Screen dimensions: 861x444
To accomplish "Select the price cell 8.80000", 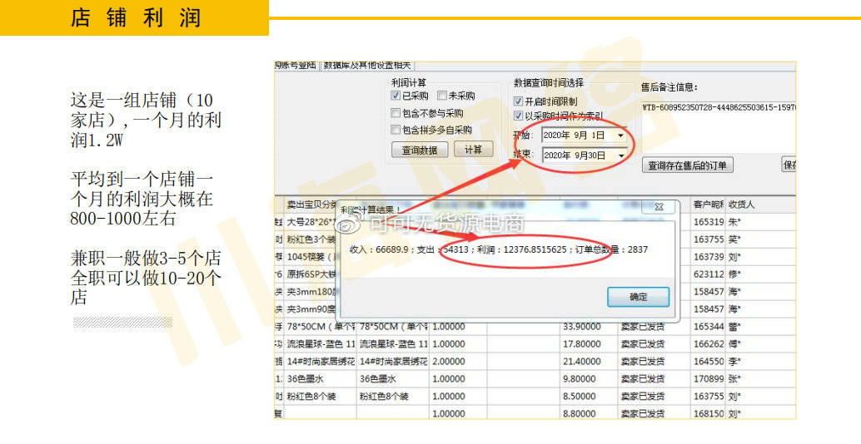I will (x=589, y=414).
